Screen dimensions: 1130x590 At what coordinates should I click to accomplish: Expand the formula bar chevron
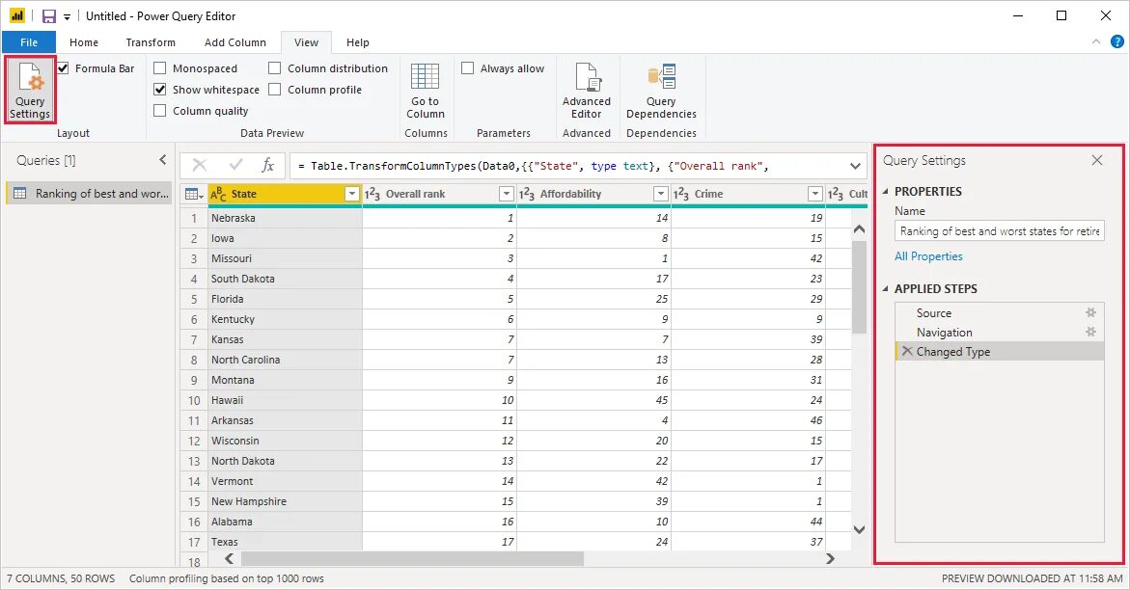[x=855, y=166]
